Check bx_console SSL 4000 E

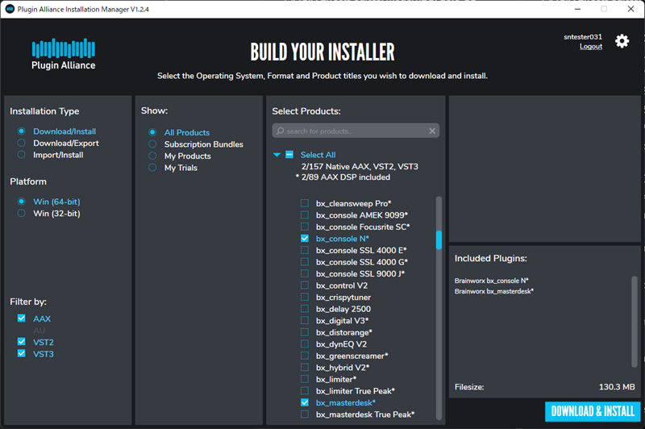(305, 250)
